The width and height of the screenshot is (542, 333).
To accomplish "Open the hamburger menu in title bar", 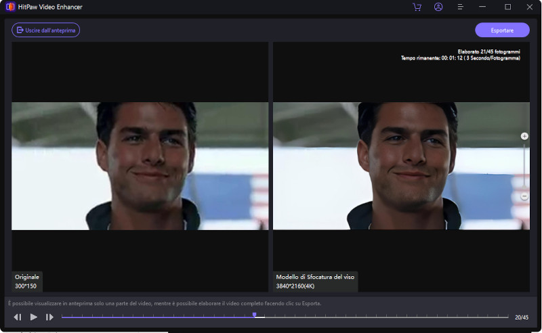I will 461,7.
